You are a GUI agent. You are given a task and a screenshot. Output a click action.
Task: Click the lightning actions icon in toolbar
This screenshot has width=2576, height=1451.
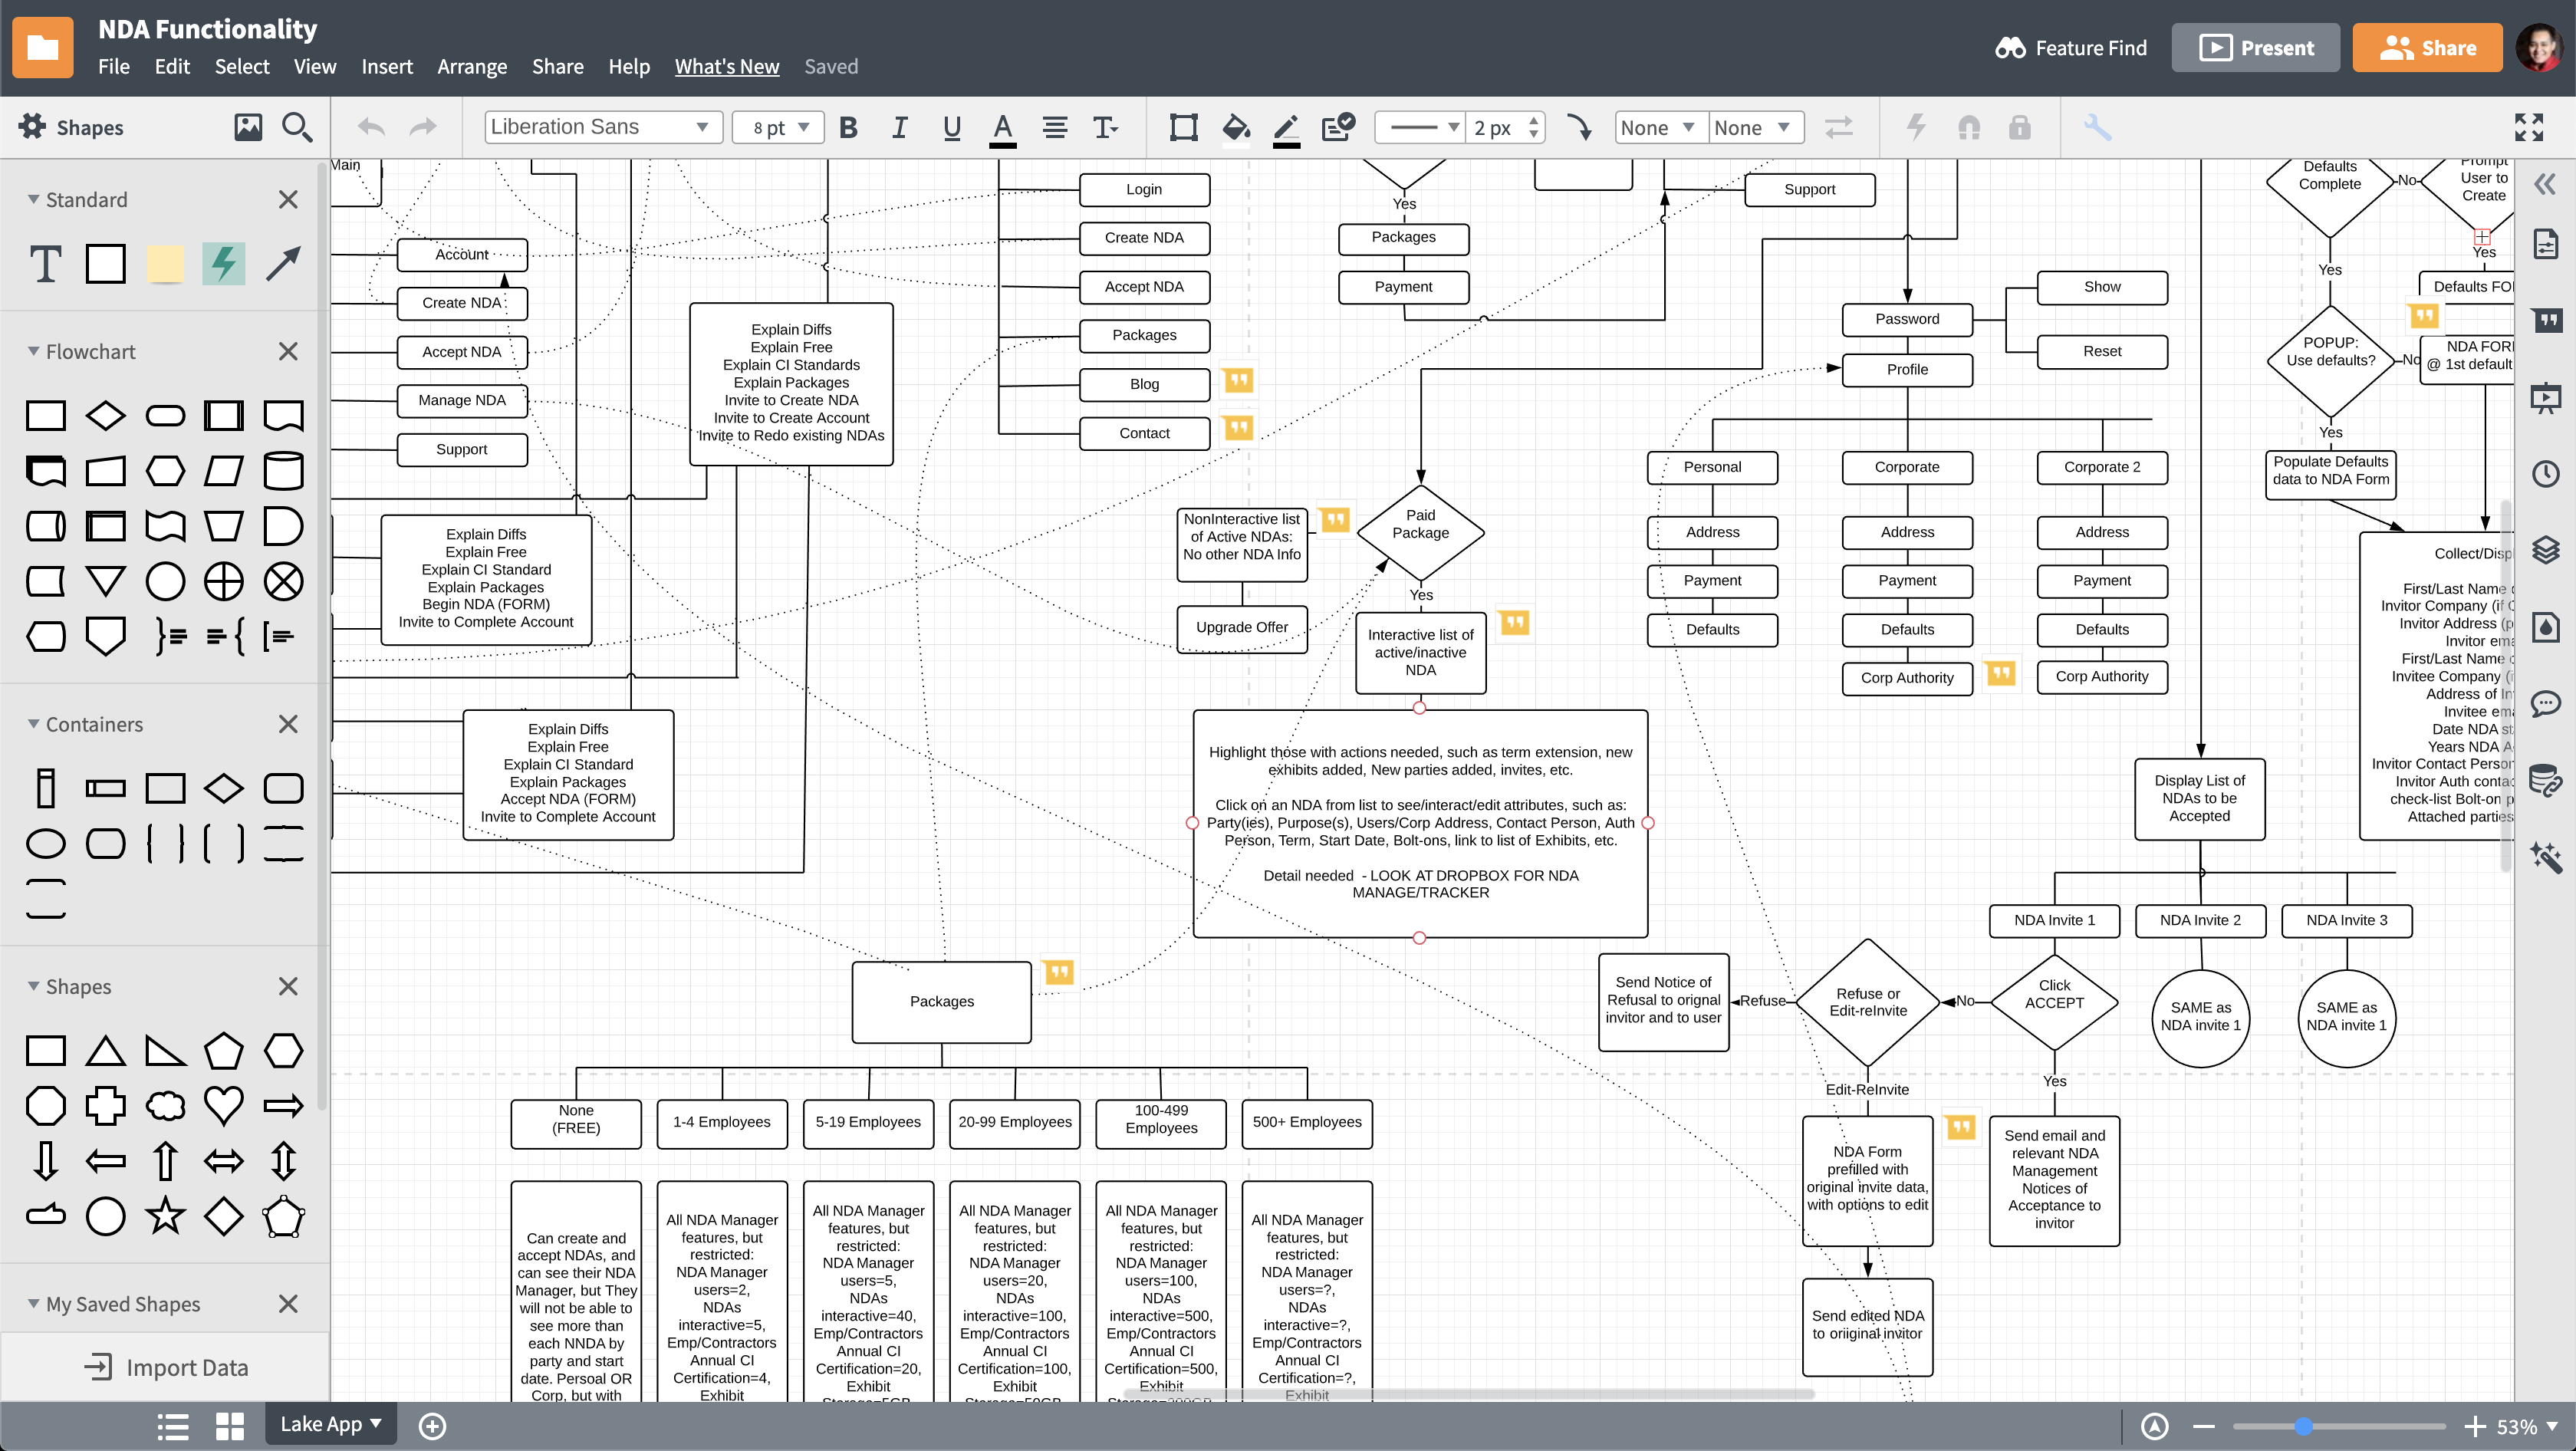pyautogui.click(x=1917, y=127)
